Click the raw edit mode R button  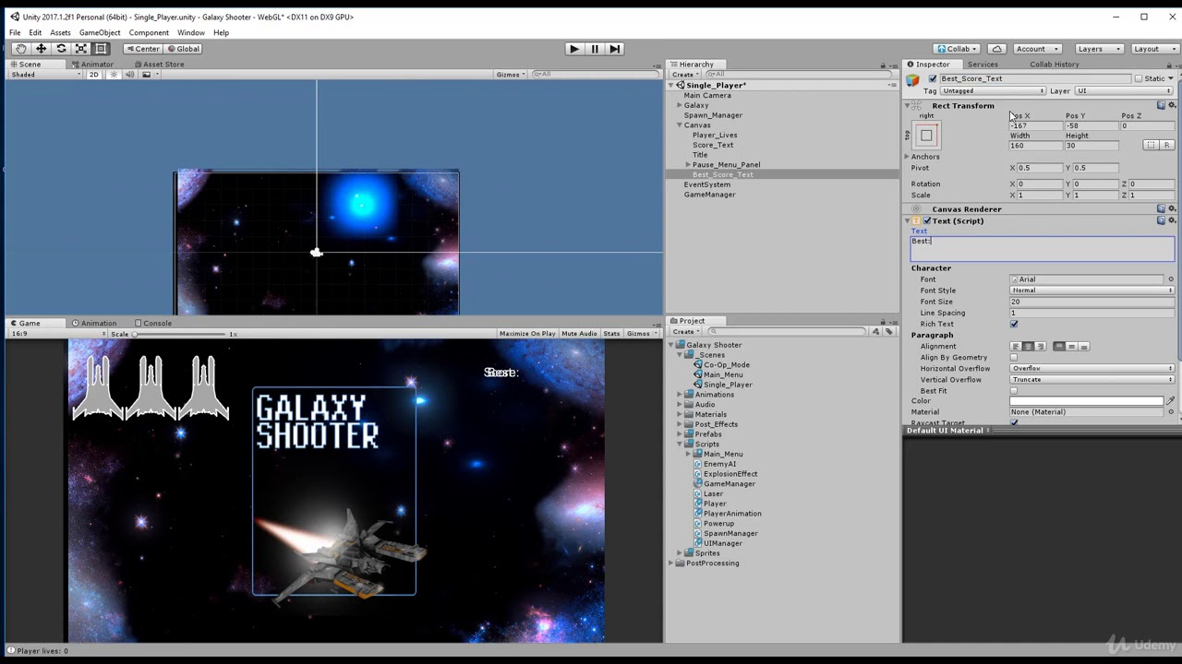pos(1166,146)
